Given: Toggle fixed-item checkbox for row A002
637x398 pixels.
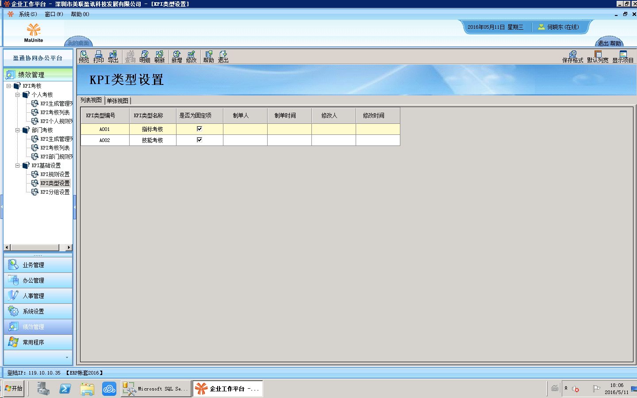Looking at the screenshot, I should coord(200,140).
